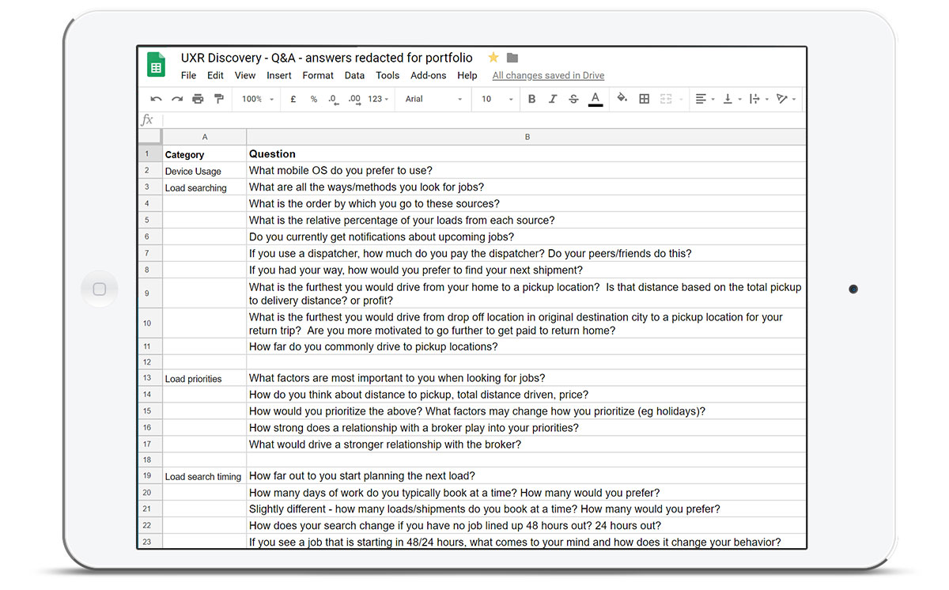Select 'What are all the ways/methods' cell
The image size is (949, 590).
[x=527, y=187]
